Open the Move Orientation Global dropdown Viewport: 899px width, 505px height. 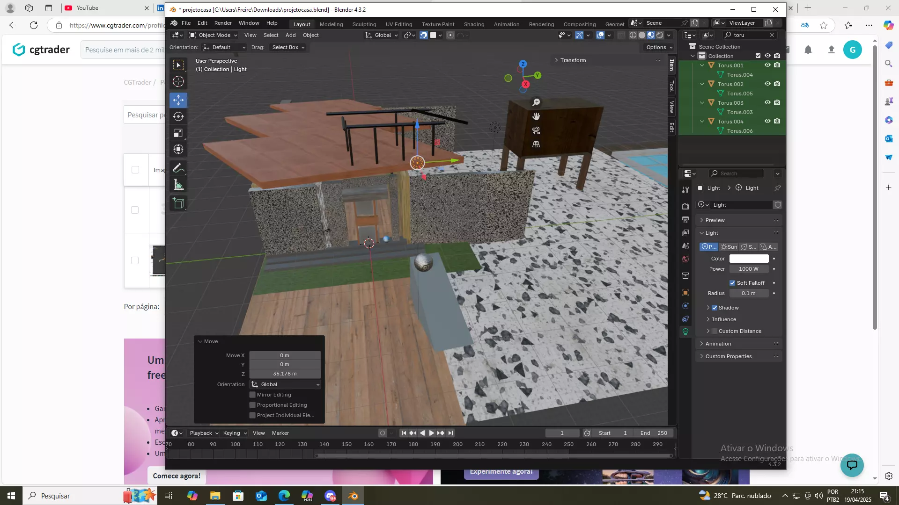click(285, 384)
